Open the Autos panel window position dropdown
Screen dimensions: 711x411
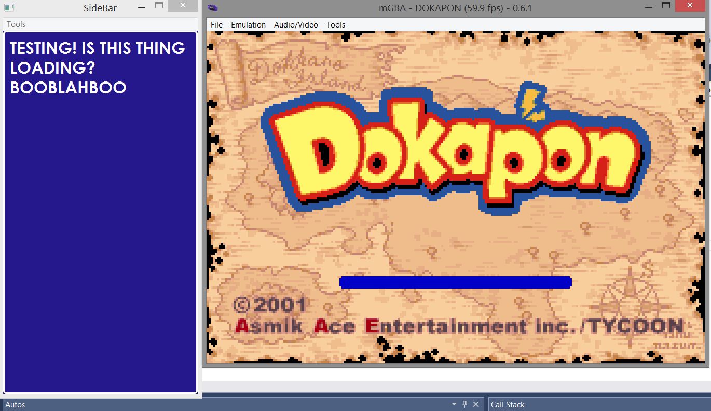[x=454, y=404]
